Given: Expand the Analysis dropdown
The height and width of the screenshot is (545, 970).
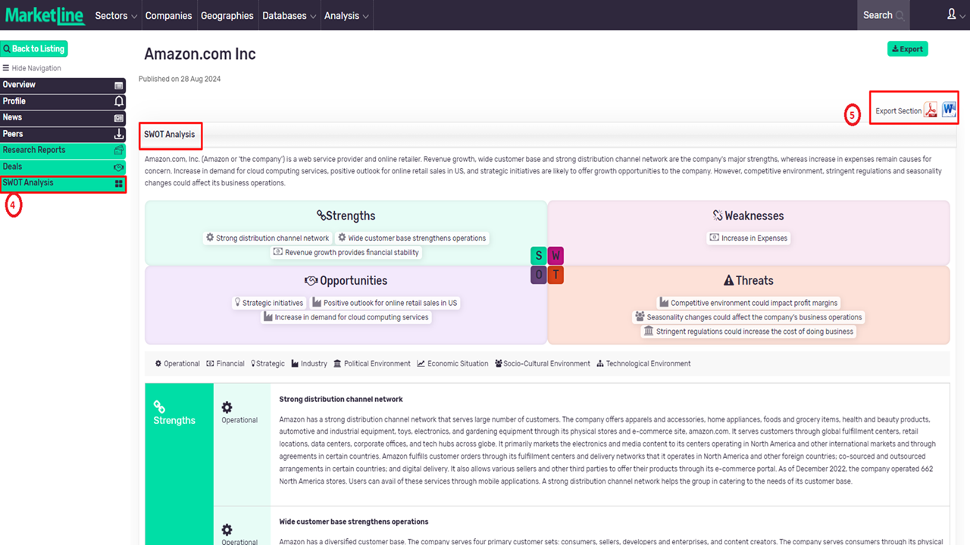Looking at the screenshot, I should 346,15.
